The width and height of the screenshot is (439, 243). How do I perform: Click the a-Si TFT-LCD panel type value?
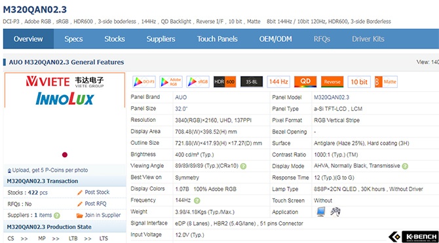(x=338, y=109)
